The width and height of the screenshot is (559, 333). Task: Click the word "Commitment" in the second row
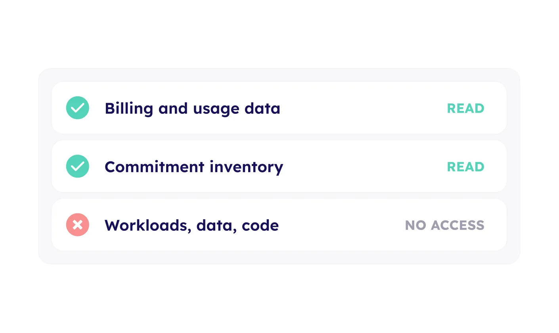(x=154, y=167)
